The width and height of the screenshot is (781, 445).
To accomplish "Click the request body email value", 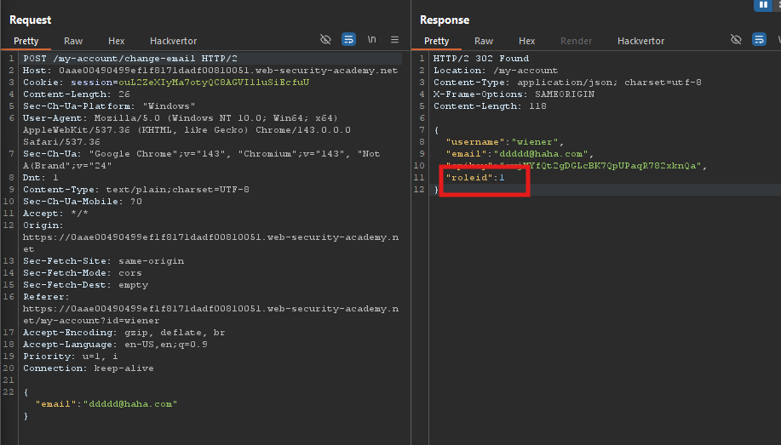I will click(x=130, y=404).
